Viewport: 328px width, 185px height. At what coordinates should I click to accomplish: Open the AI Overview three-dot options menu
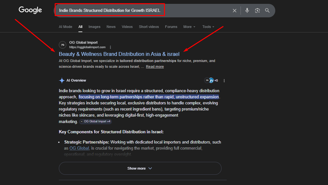(224, 80)
